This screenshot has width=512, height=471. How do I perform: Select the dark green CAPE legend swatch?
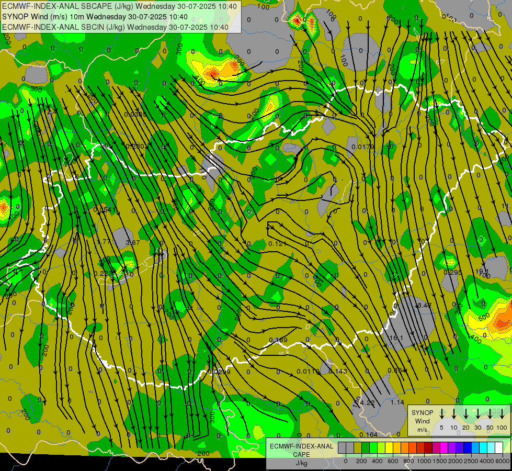(366, 447)
